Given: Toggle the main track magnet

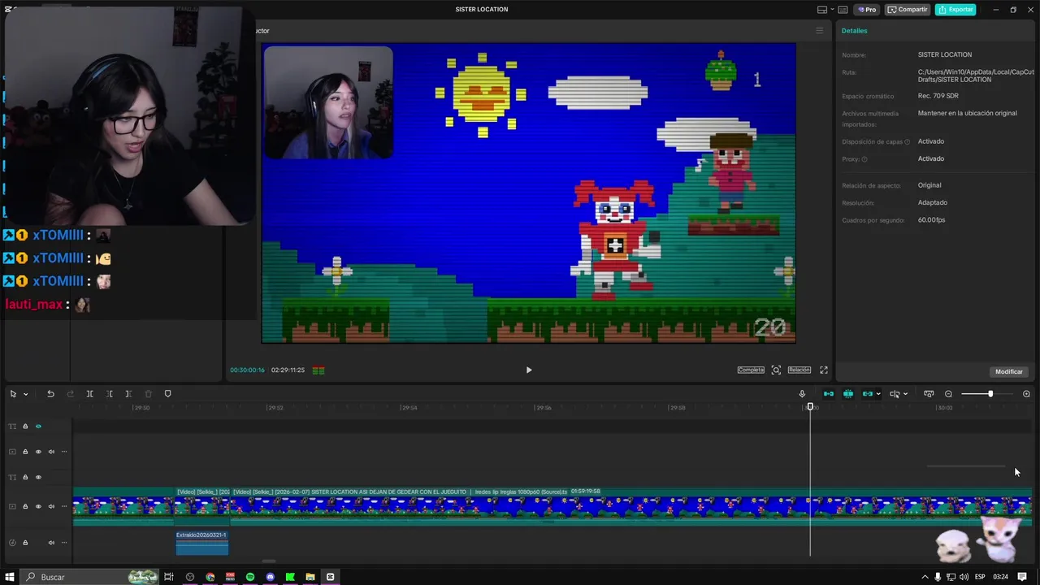Looking at the screenshot, I should 829,394.
